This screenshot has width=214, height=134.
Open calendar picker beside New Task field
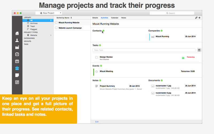[x=199, y=50]
